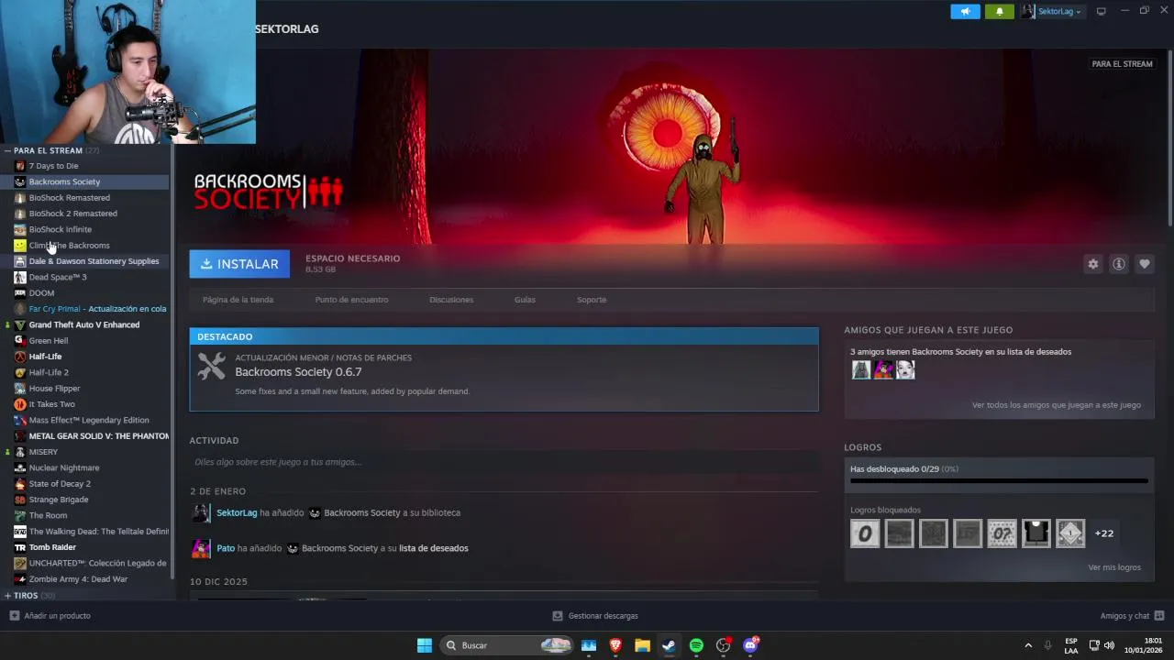Open Brave browser from taskbar
The height and width of the screenshot is (660, 1174).
click(615, 645)
